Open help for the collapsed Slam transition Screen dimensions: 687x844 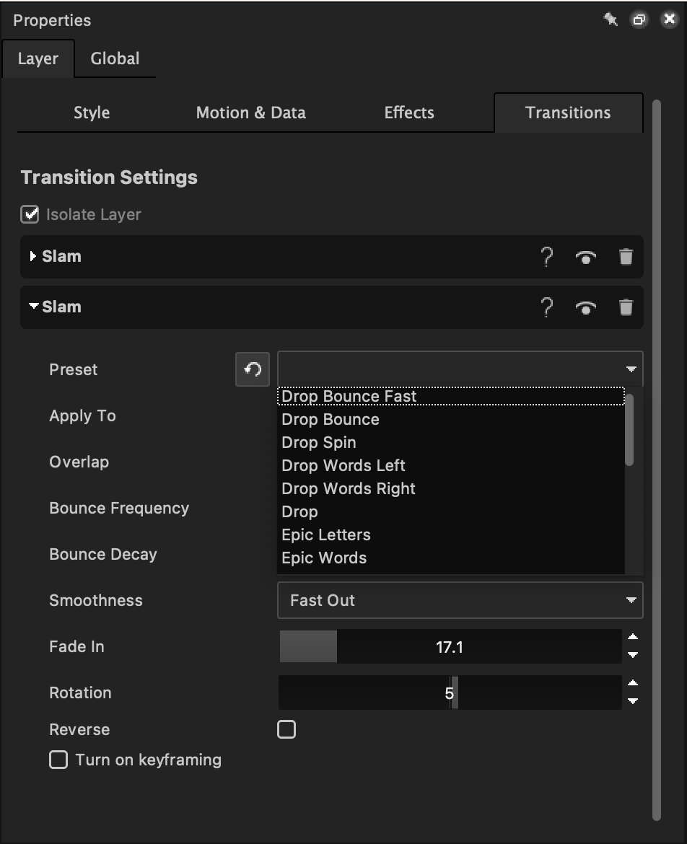coord(546,257)
